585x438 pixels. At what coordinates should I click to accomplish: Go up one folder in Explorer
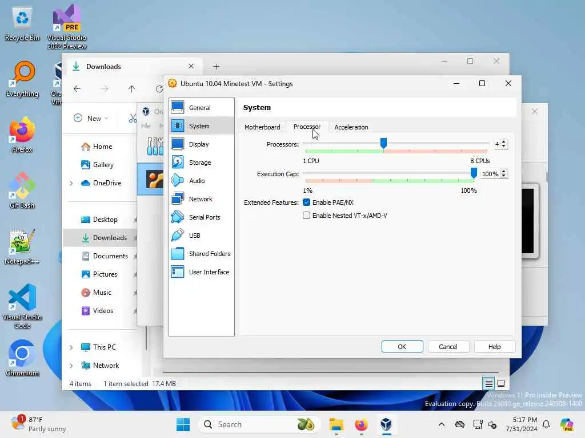tap(132, 89)
